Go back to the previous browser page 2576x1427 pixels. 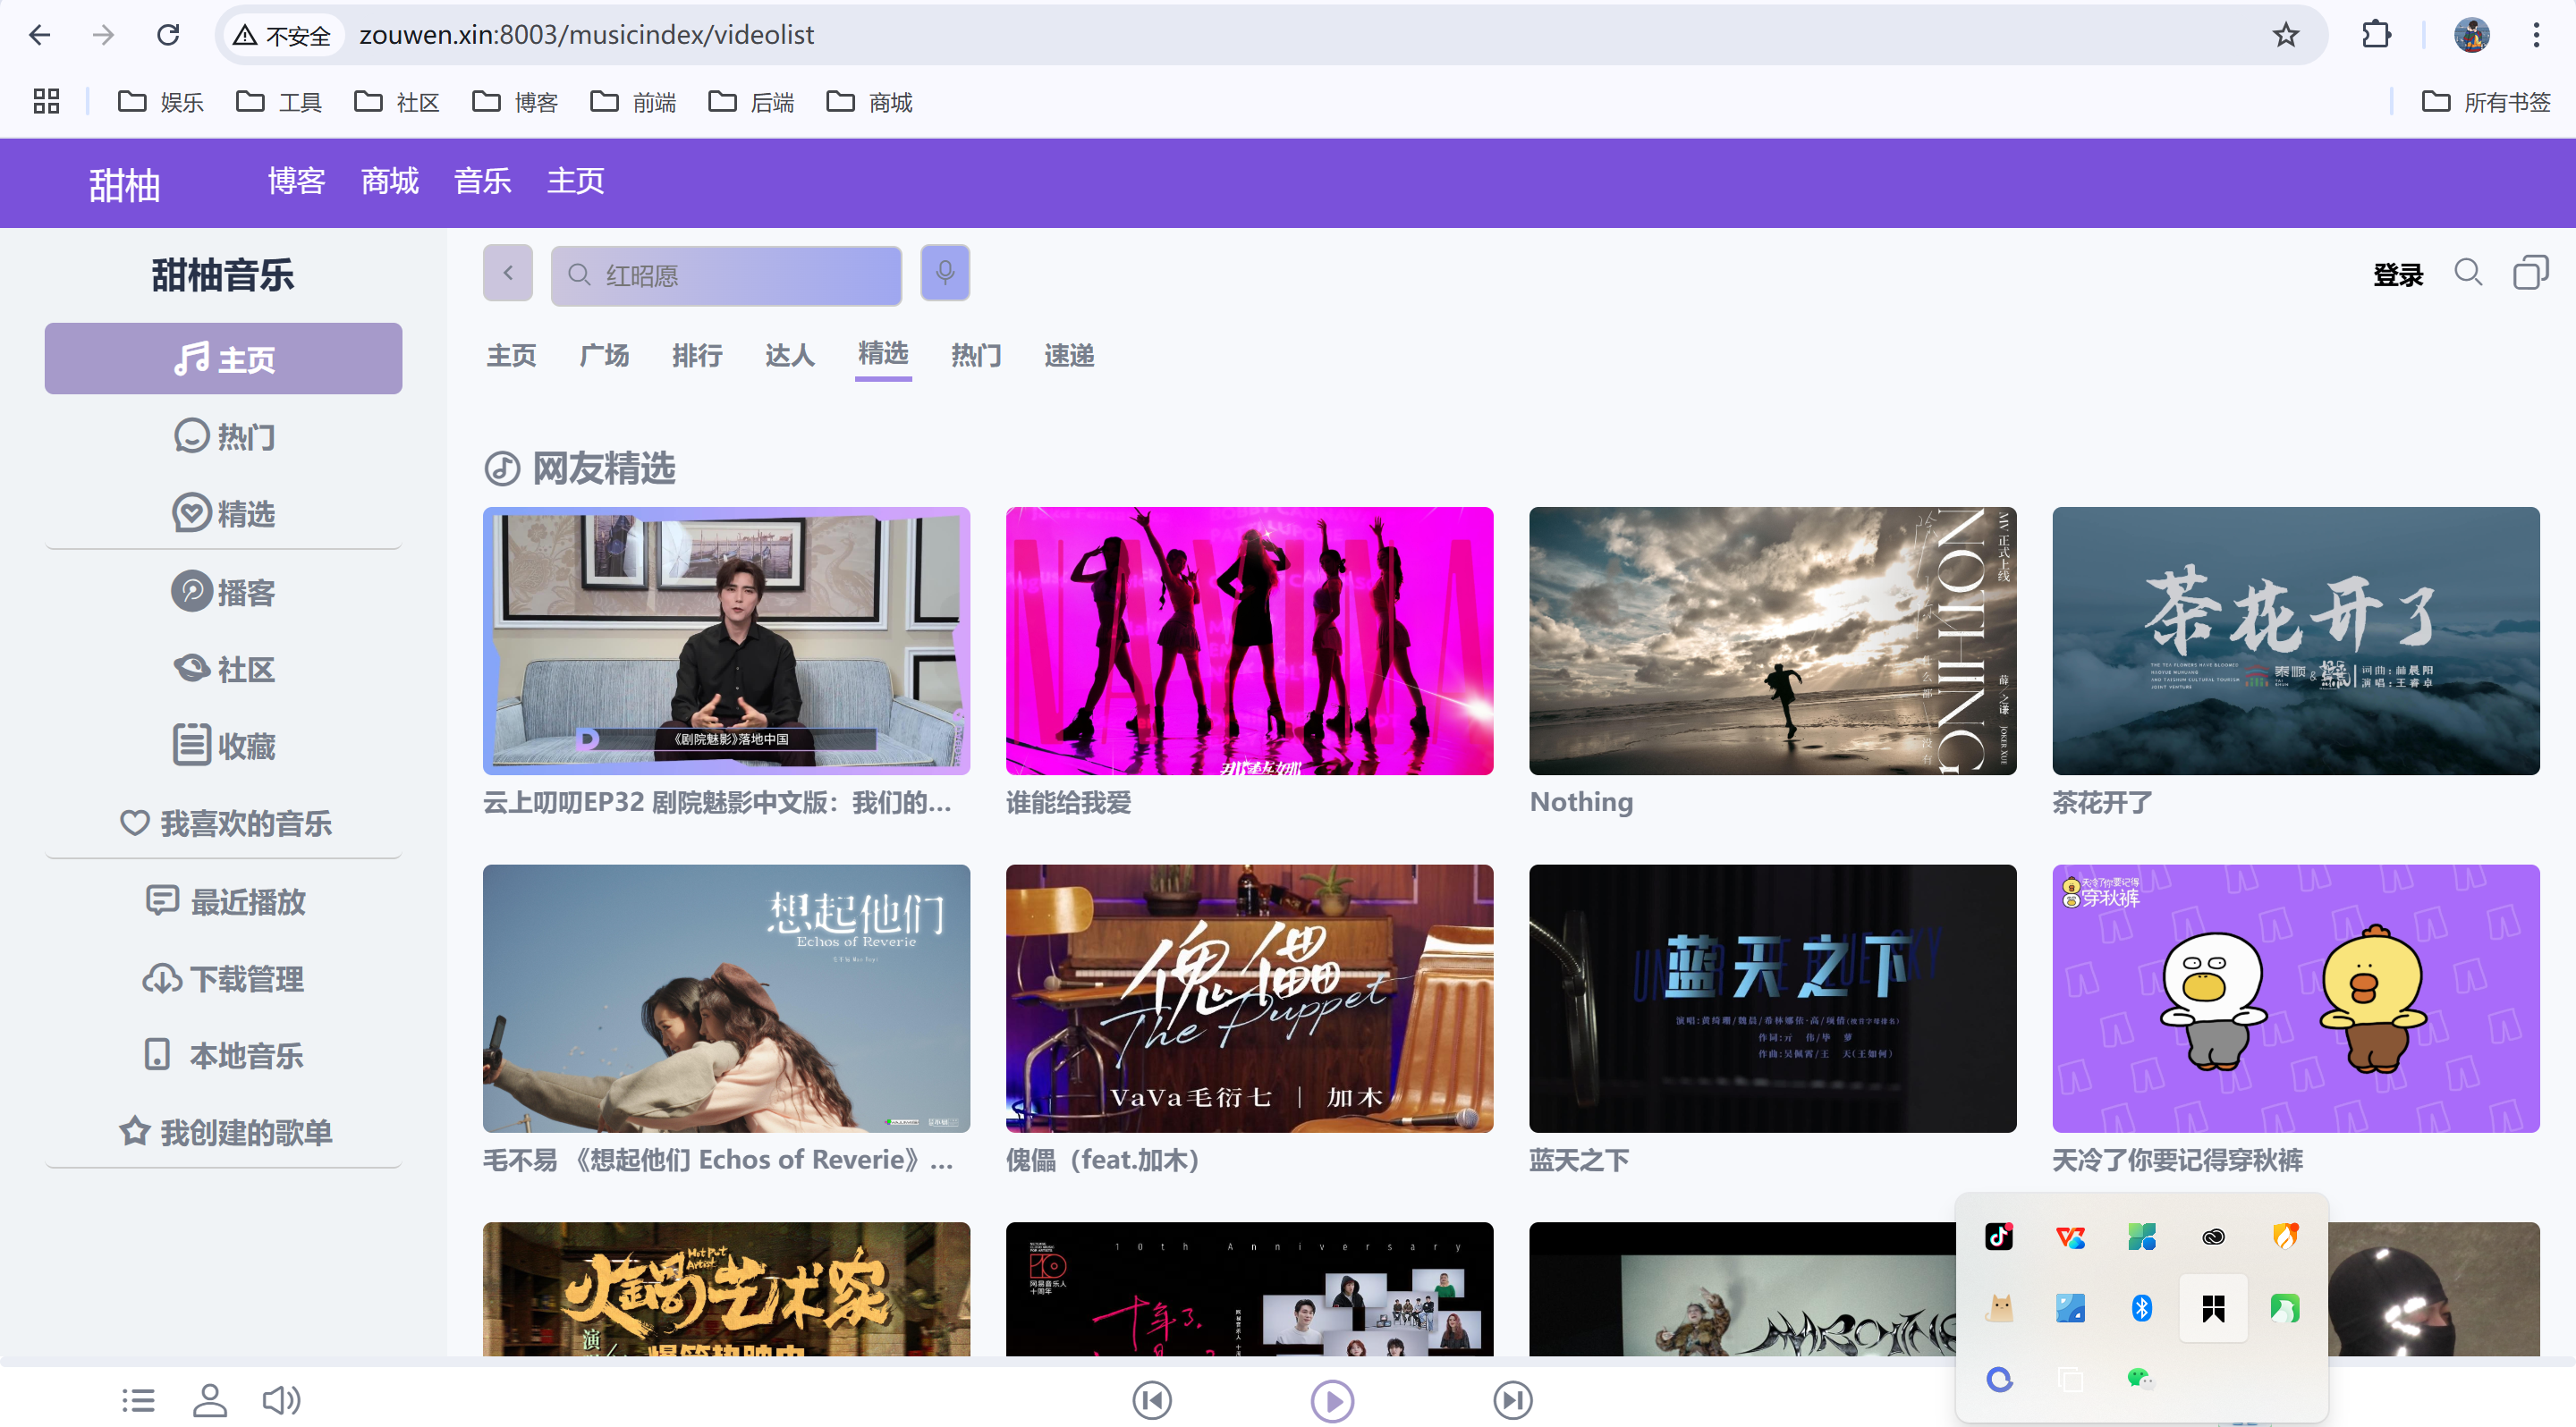(39, 35)
